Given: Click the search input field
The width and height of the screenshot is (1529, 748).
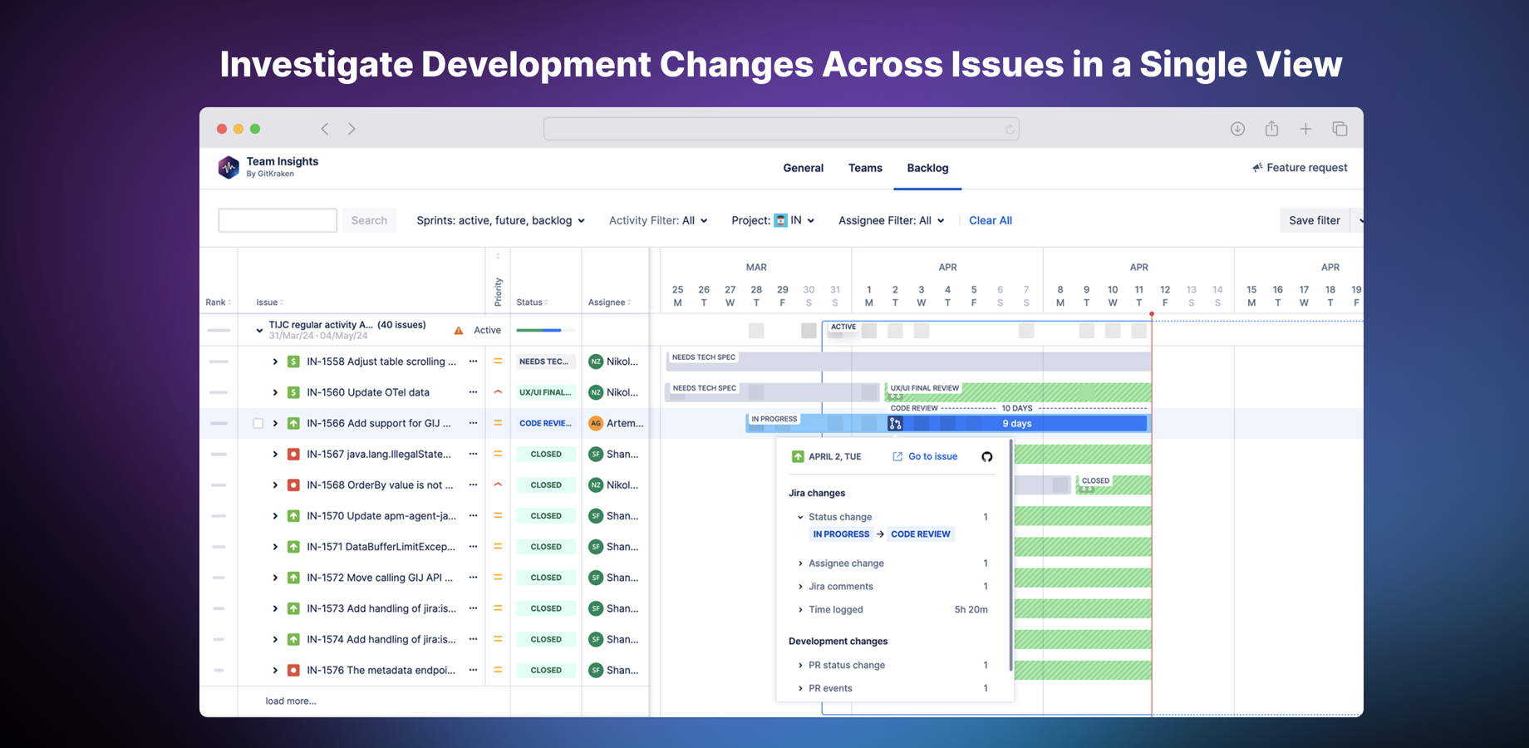Looking at the screenshot, I should [278, 220].
